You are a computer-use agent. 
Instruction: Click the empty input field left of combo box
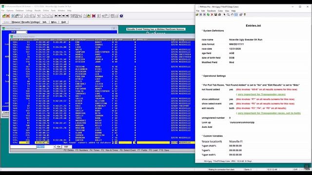click(x=23, y=147)
